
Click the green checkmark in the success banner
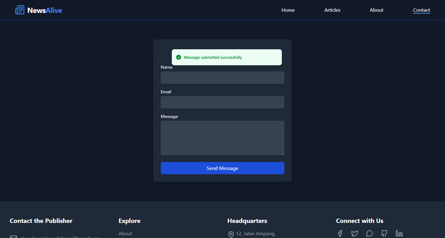179,57
